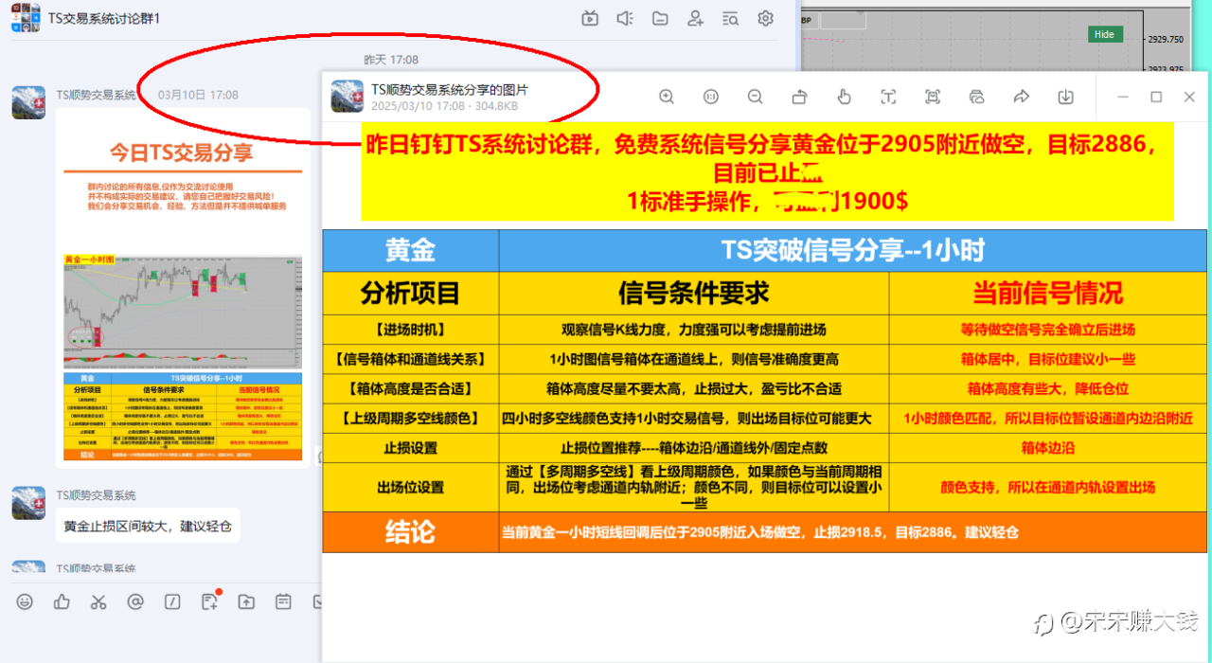Open the emoji picker

[x=25, y=601]
